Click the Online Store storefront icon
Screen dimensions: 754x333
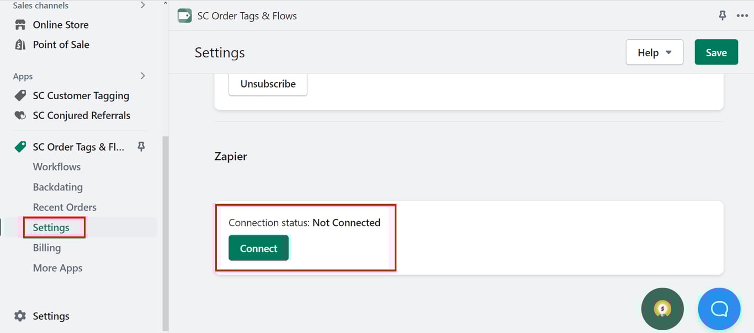click(20, 25)
